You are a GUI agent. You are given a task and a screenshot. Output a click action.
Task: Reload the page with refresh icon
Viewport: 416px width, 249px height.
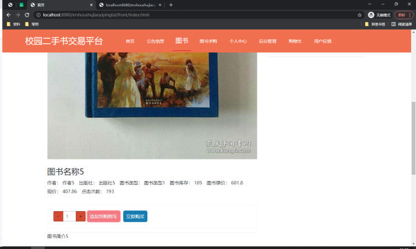27,15
